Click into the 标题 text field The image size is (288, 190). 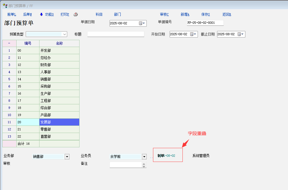116,34
